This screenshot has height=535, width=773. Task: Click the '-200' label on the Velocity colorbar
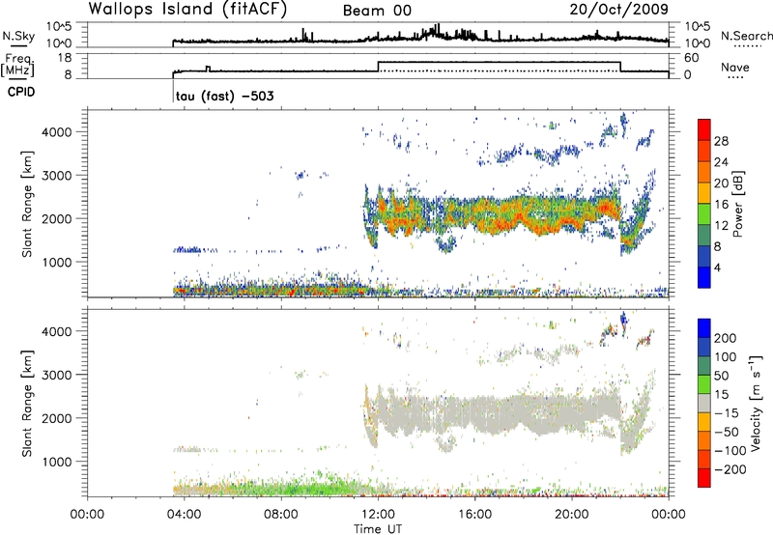(730, 469)
